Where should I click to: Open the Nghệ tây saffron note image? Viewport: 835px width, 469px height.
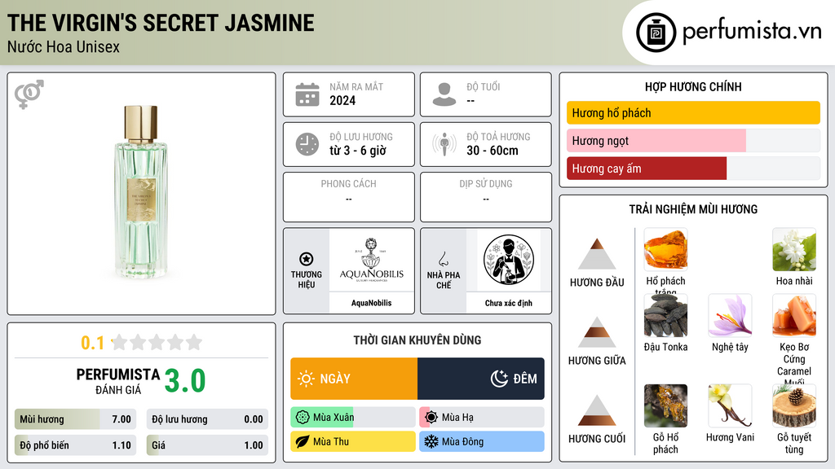(730, 316)
